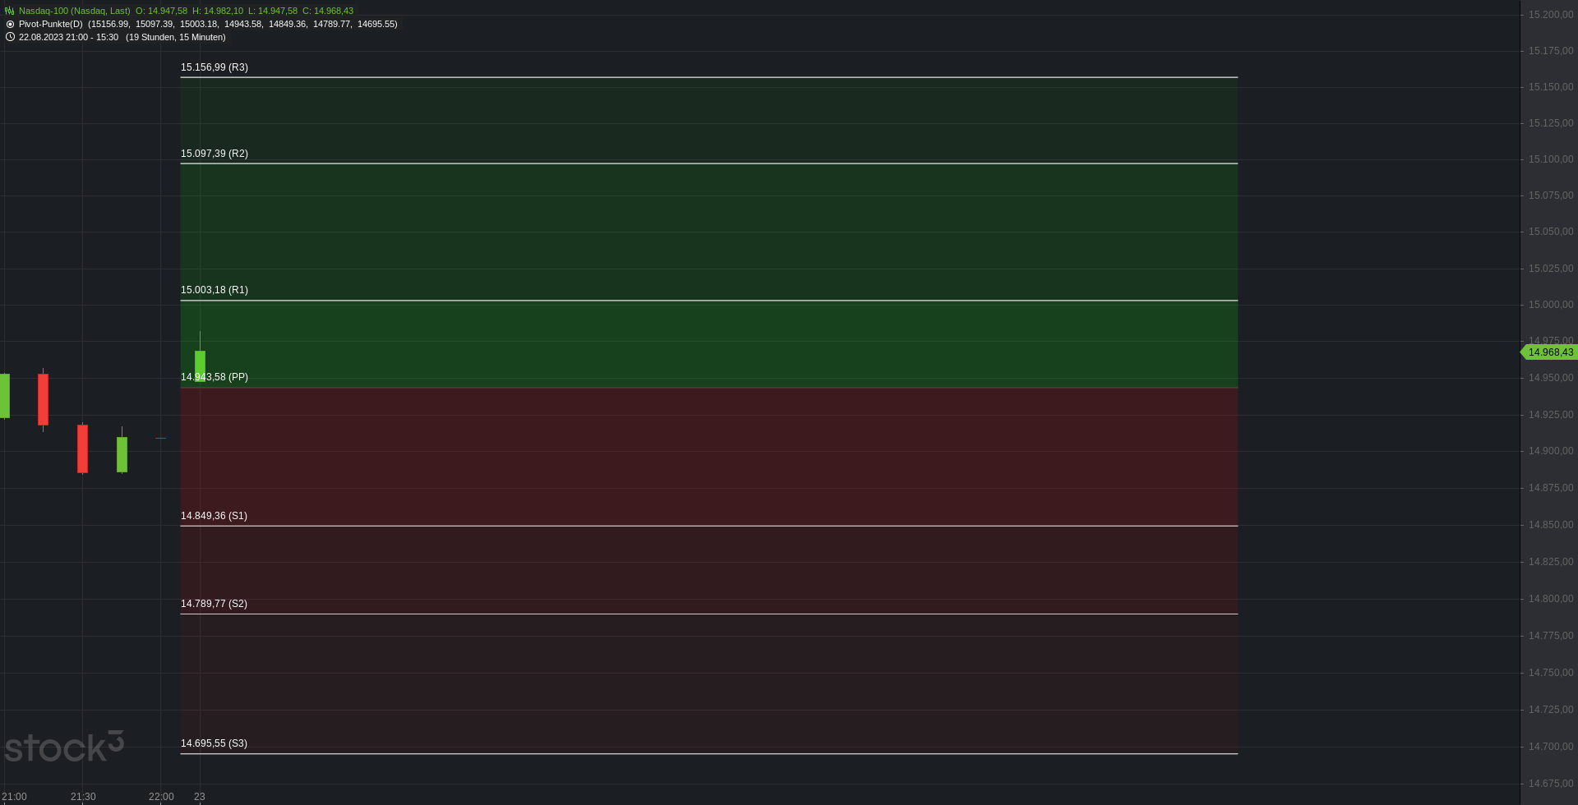Click the 14.789,77 (S2) support label

coord(214,604)
